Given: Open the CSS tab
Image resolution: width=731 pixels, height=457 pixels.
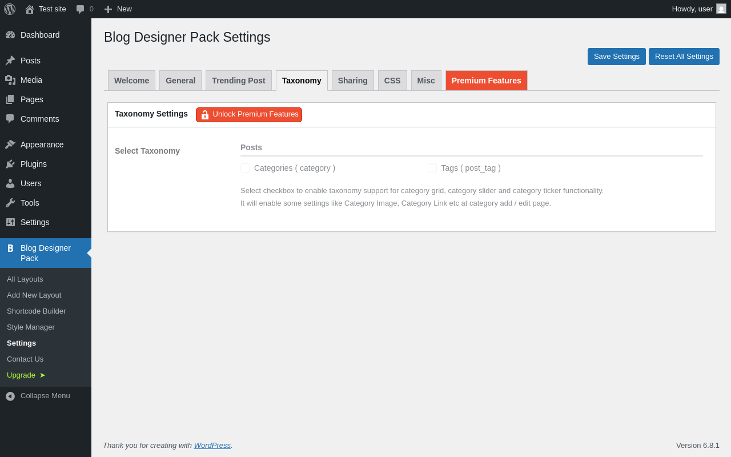Looking at the screenshot, I should tap(392, 81).
